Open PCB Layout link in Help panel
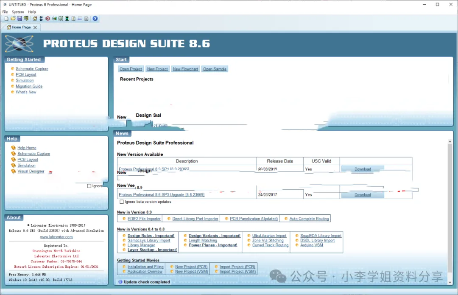458x295 pixels. click(x=28, y=160)
